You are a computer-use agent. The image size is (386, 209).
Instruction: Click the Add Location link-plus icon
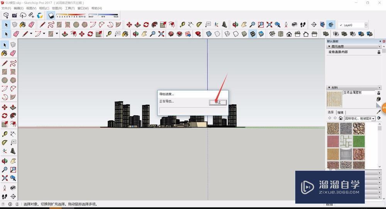click(x=31, y=15)
